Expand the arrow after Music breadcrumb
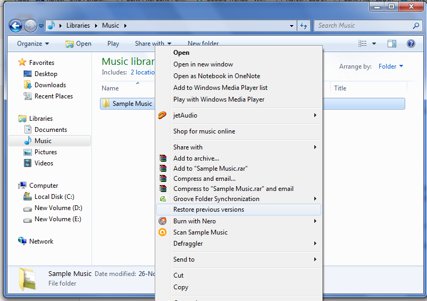The width and height of the screenshot is (427, 301). click(125, 26)
